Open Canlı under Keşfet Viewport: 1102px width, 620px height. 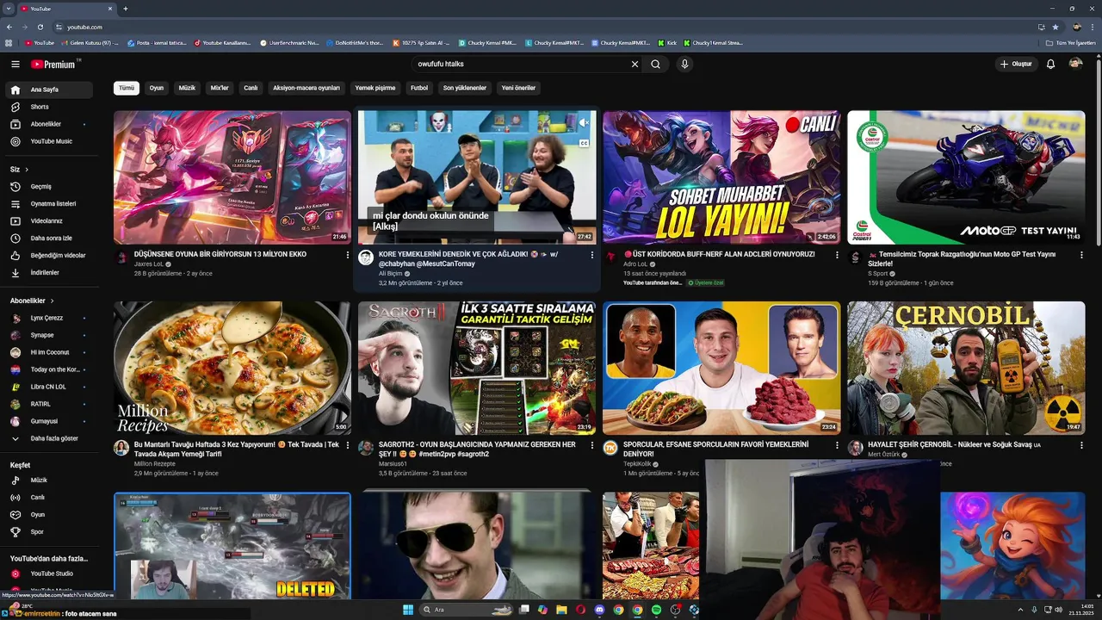pos(49,498)
